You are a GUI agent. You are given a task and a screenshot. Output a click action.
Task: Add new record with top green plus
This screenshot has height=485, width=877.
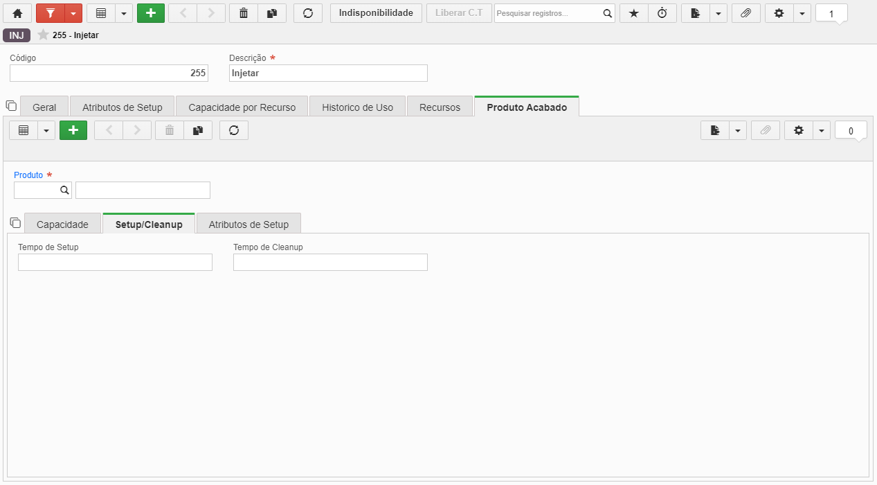point(151,13)
